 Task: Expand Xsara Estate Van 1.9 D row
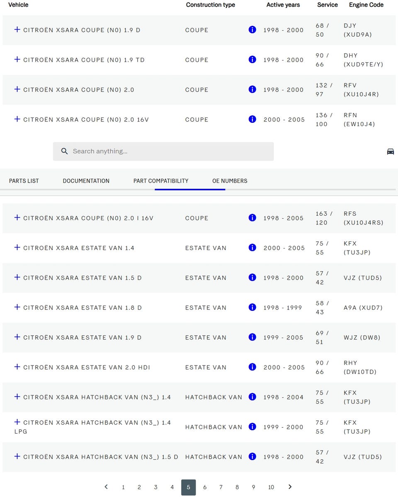17,336
